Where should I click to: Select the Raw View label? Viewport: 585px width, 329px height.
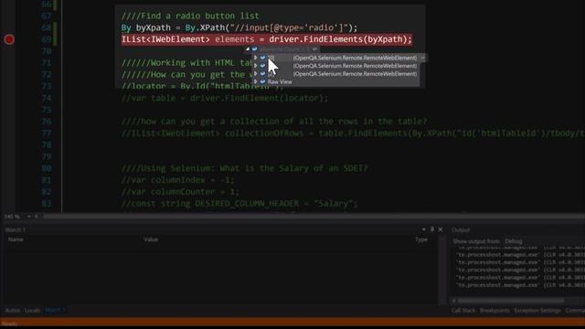(280, 81)
